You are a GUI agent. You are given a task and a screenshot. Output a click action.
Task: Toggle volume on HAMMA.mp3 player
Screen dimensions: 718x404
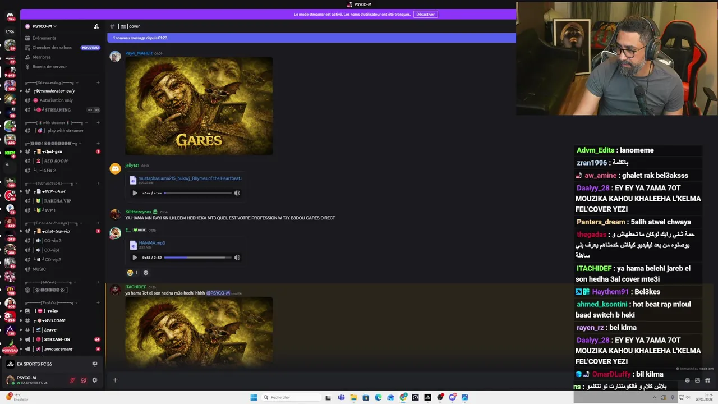coord(237,258)
